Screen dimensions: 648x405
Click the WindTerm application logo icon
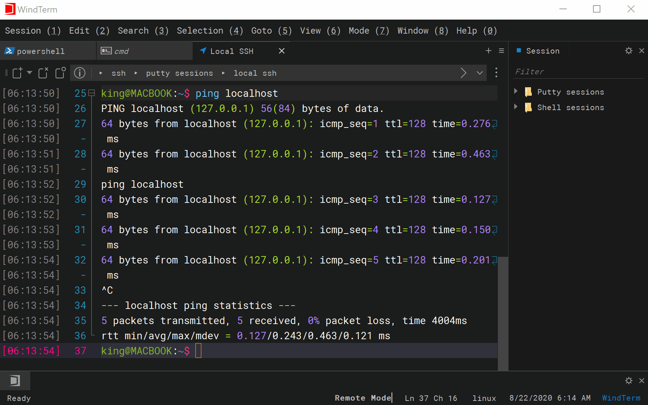[x=10, y=9]
